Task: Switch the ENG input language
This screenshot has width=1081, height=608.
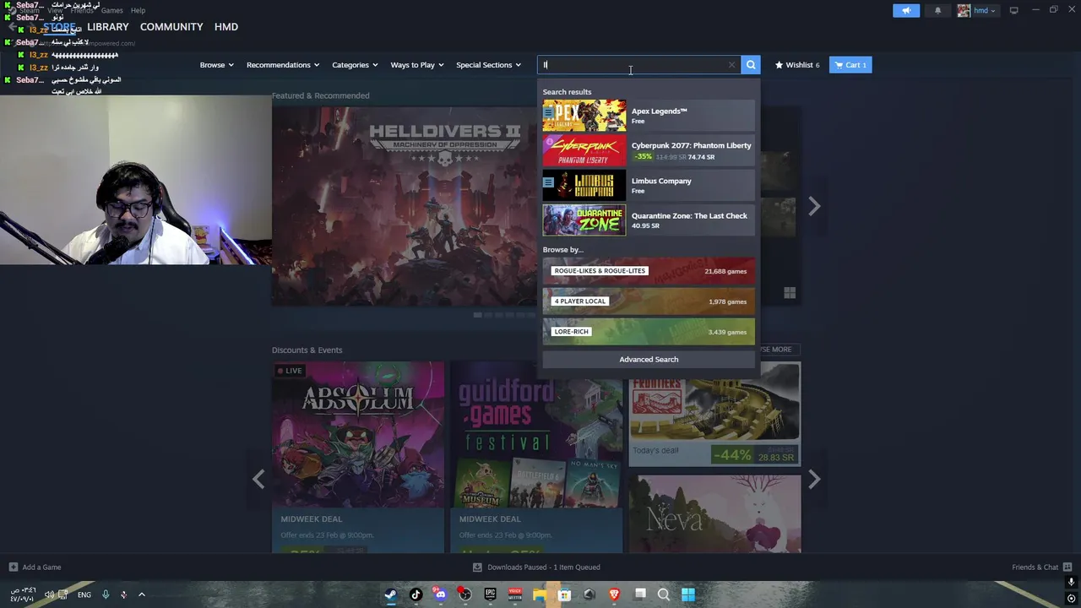Action: [x=84, y=594]
